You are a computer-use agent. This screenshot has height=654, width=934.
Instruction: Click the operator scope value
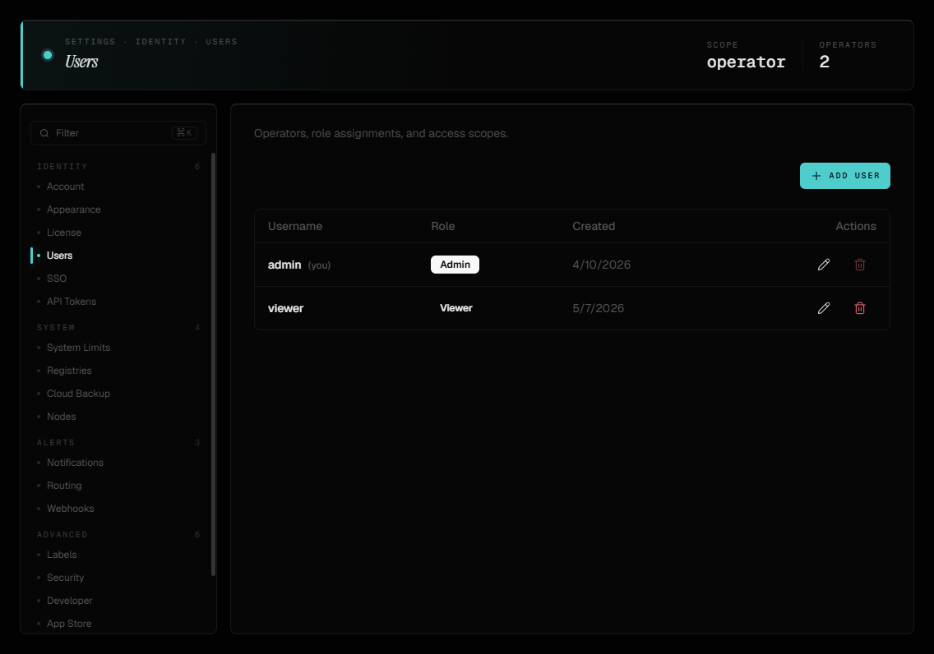[746, 62]
